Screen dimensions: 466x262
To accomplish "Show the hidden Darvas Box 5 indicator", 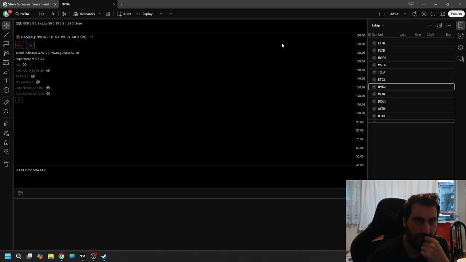I will (37, 82).
